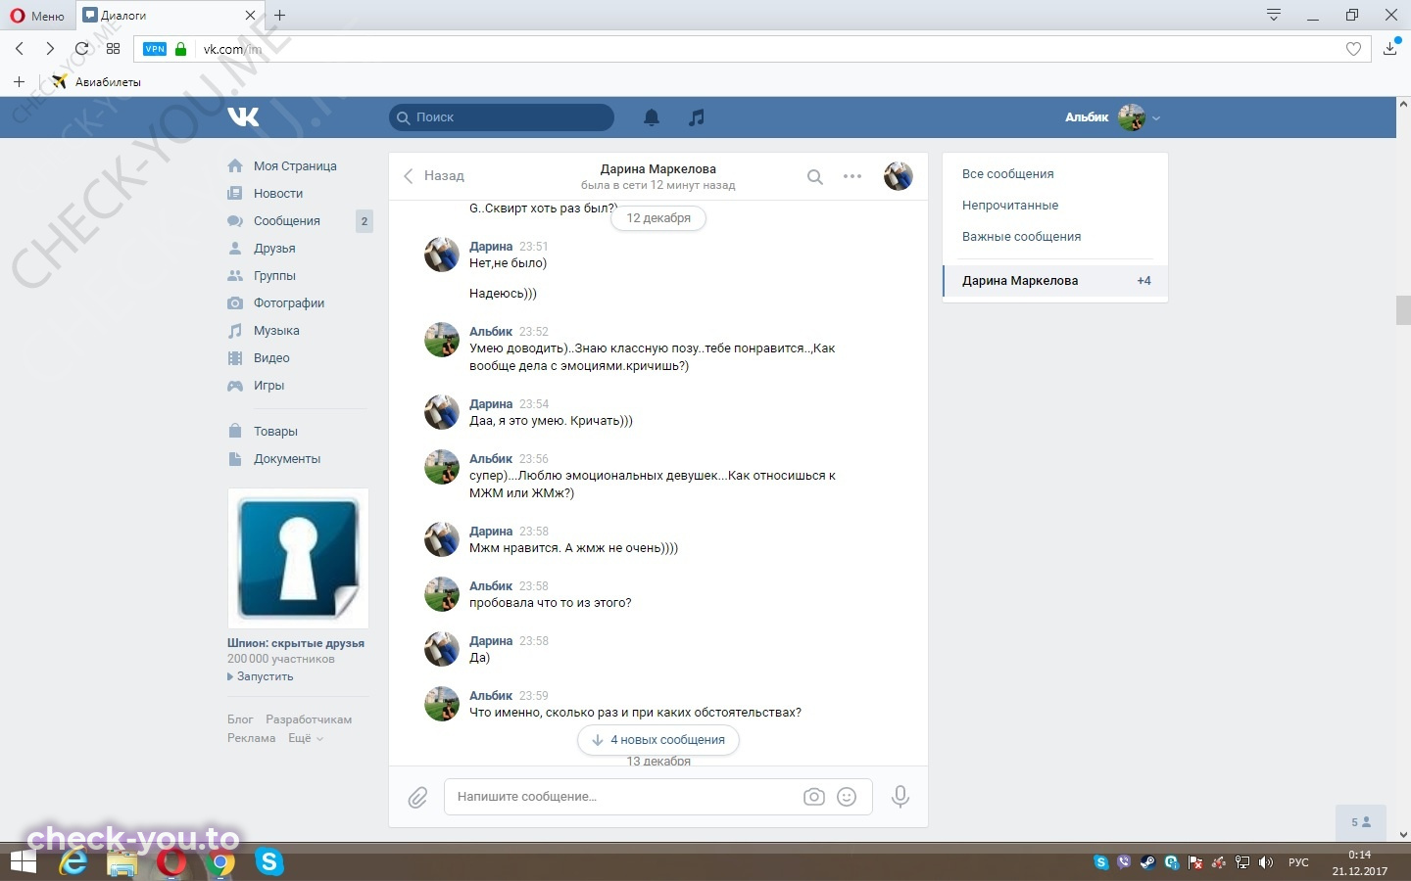Viewport: 1411px width, 881px height.
Task: Open Skype from taskbar
Action: pos(269,862)
